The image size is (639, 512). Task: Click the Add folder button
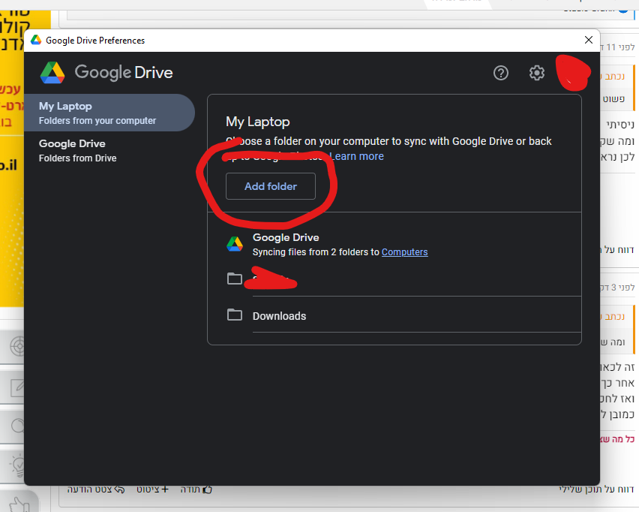pyautogui.click(x=271, y=186)
